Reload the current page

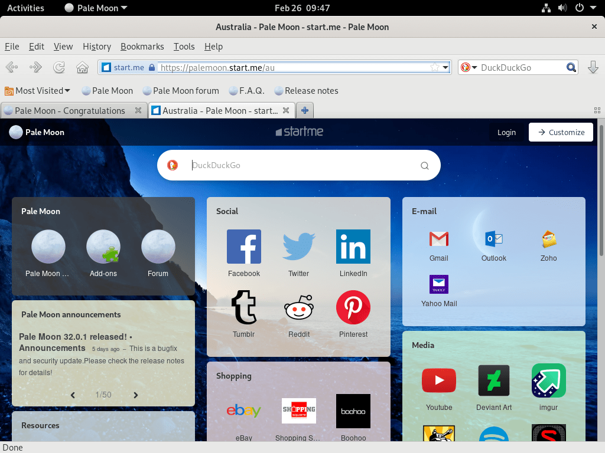[x=58, y=67]
